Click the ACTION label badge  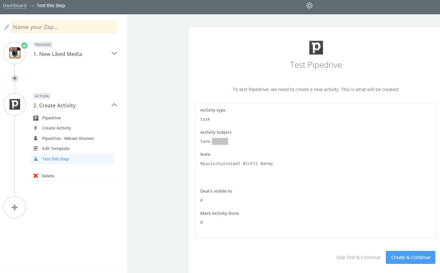click(42, 96)
